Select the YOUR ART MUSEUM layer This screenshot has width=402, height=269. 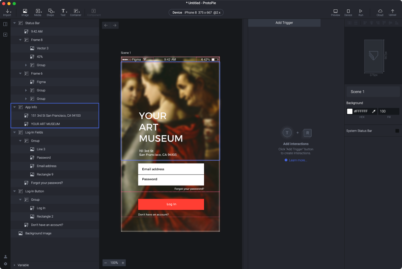pyautogui.click(x=55, y=124)
